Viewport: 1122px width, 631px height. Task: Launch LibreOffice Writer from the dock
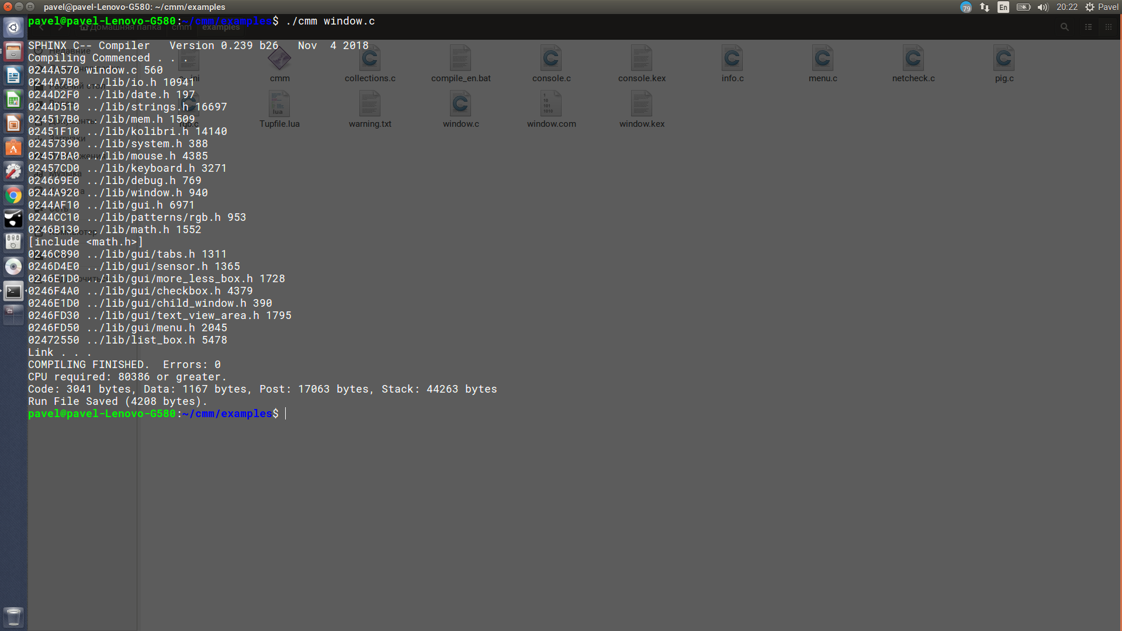click(13, 75)
